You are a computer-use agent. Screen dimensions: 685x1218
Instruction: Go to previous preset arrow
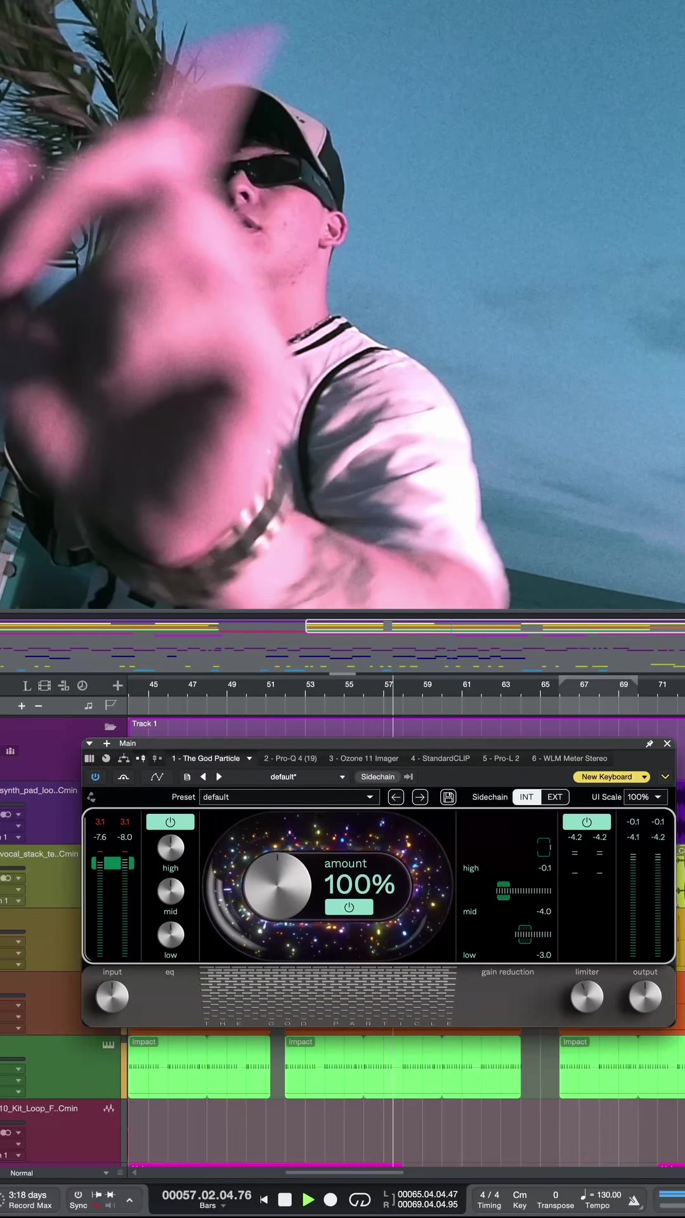point(203,776)
